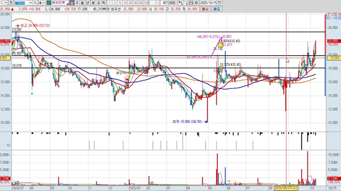The width and height of the screenshot is (341, 191).
Task: Click the 18,076 horizontal line label
Action: point(17,66)
